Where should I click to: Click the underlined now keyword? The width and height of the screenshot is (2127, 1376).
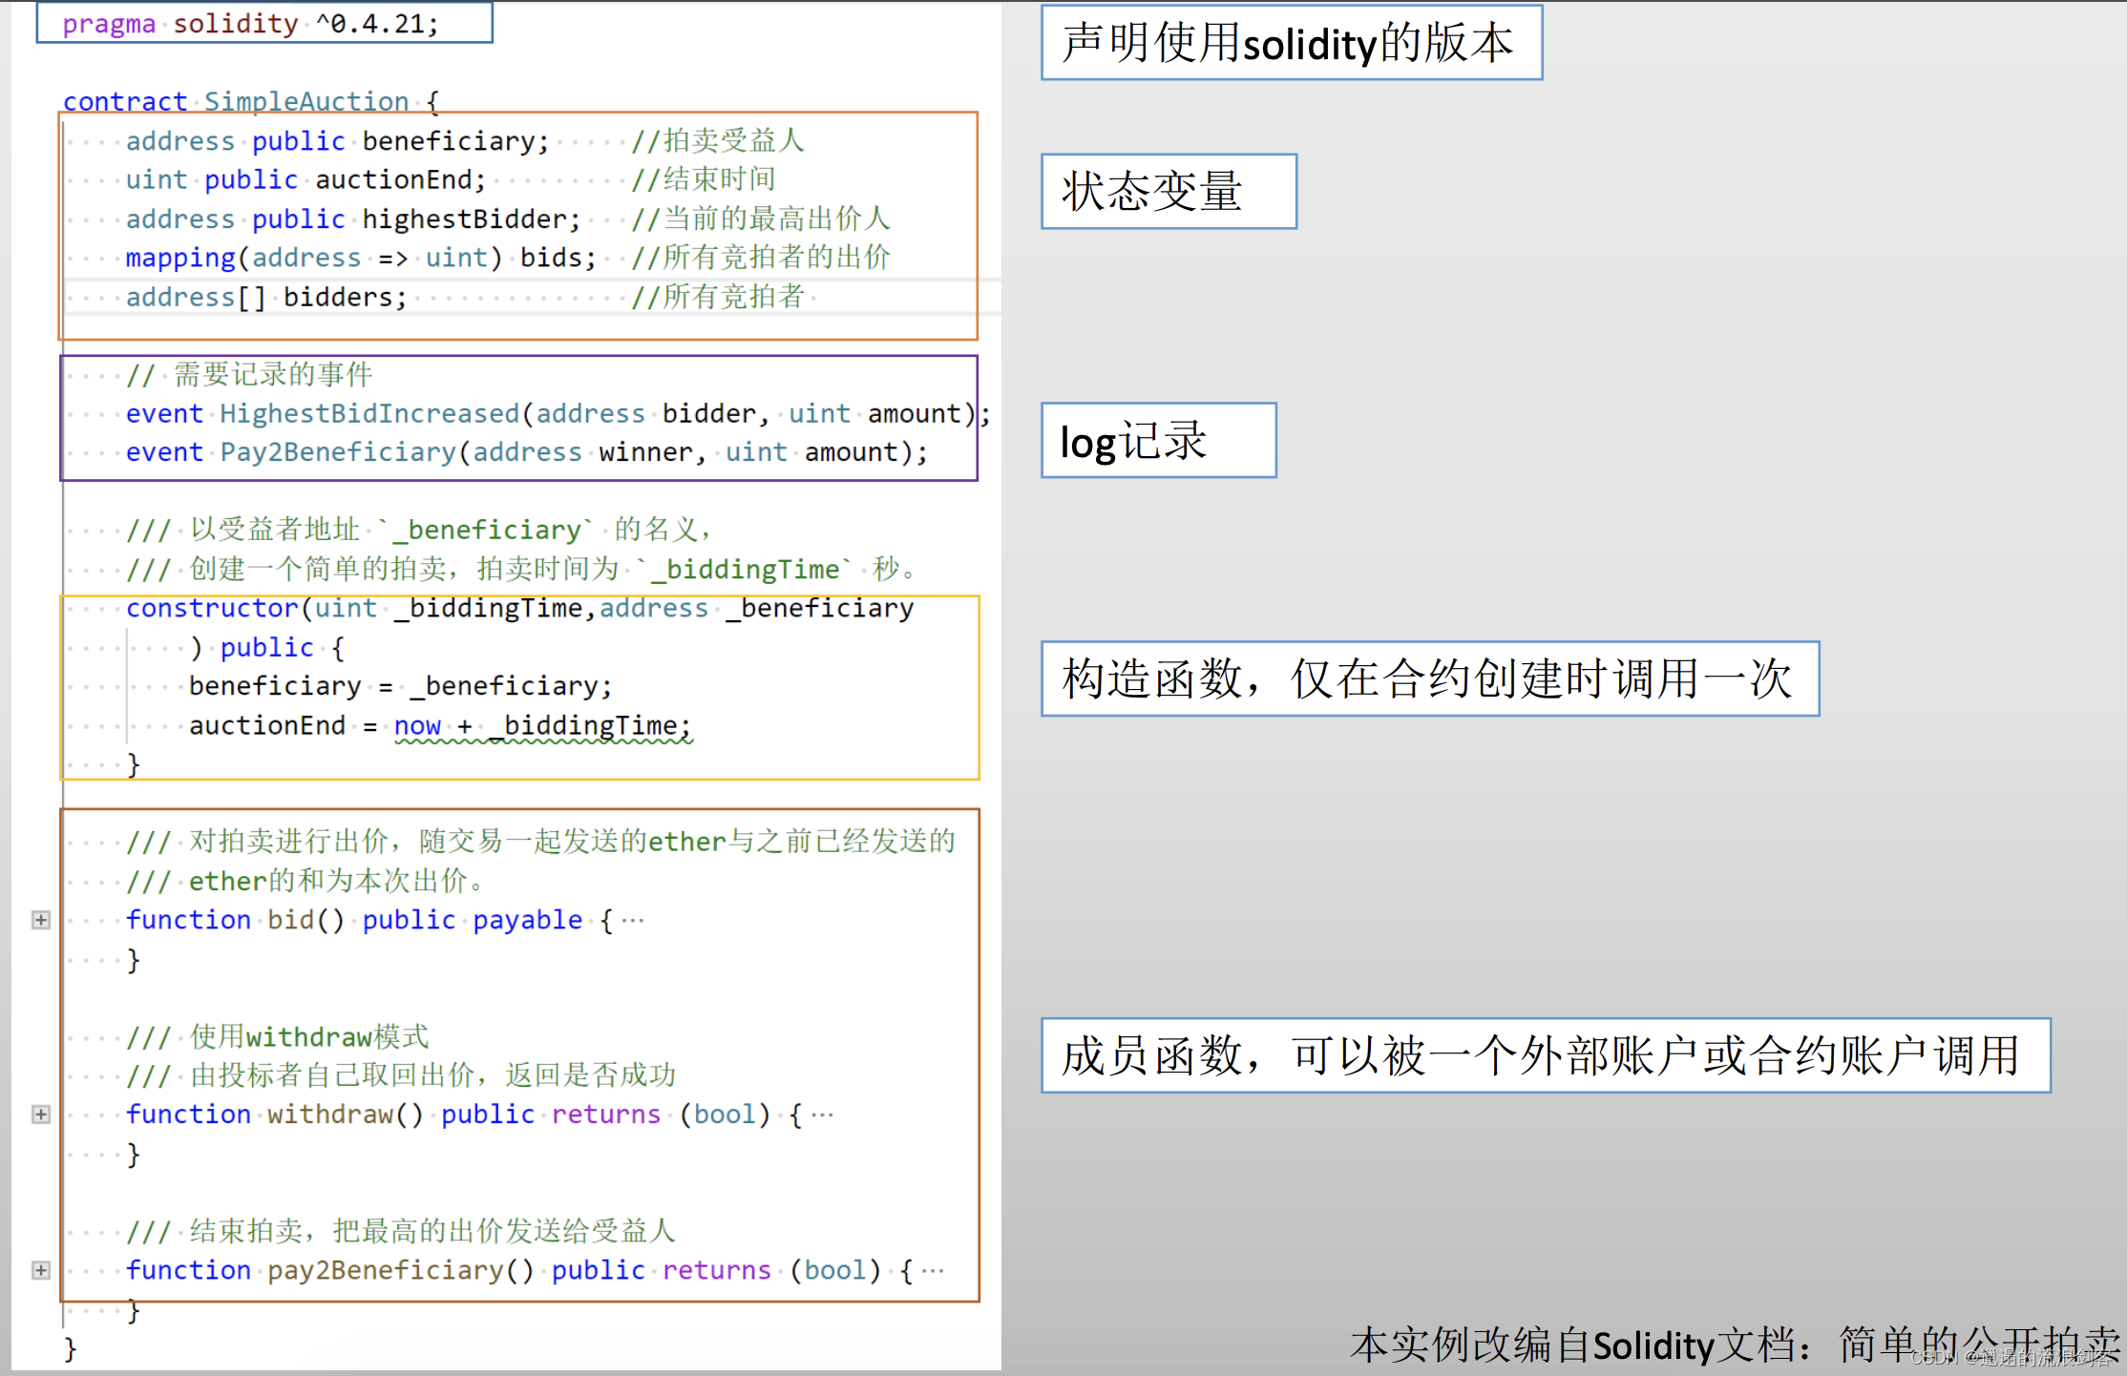tap(417, 725)
